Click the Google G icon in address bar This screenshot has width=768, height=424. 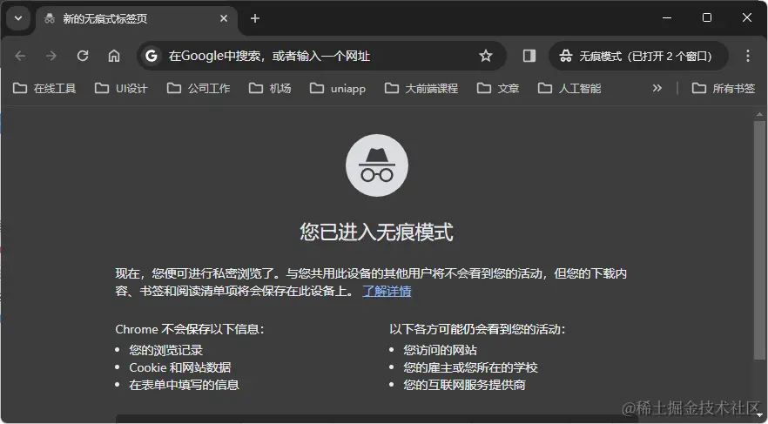pos(152,56)
